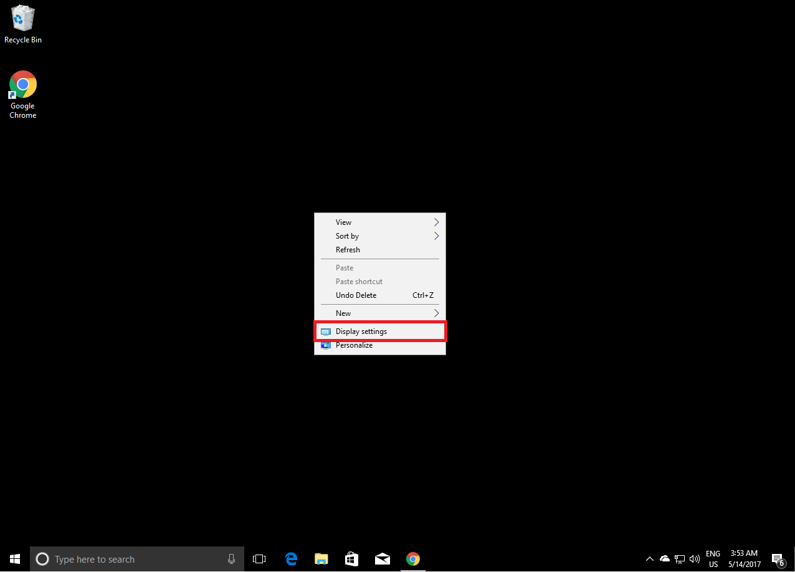Screen dimensions: 795x572
Task: Choose Undo Delete in context menu
Action: tap(380, 295)
